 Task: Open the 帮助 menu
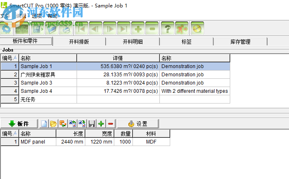point(52,16)
